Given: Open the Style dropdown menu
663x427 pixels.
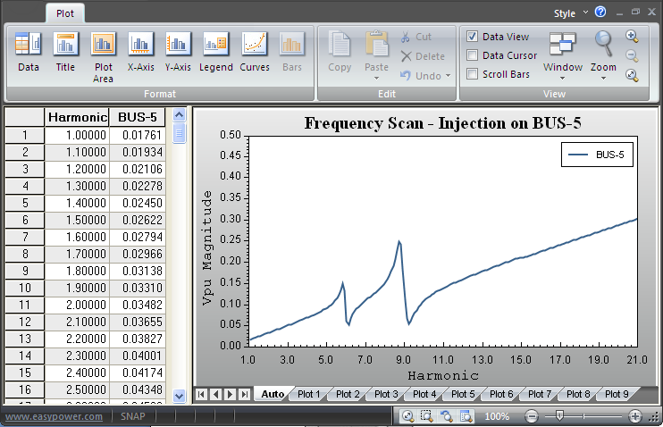Looking at the screenshot, I should coord(568,13).
